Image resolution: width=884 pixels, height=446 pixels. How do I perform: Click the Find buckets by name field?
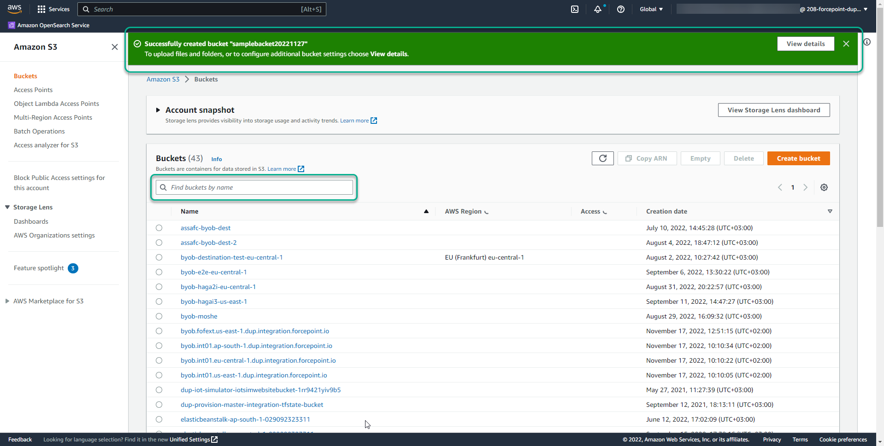point(254,187)
